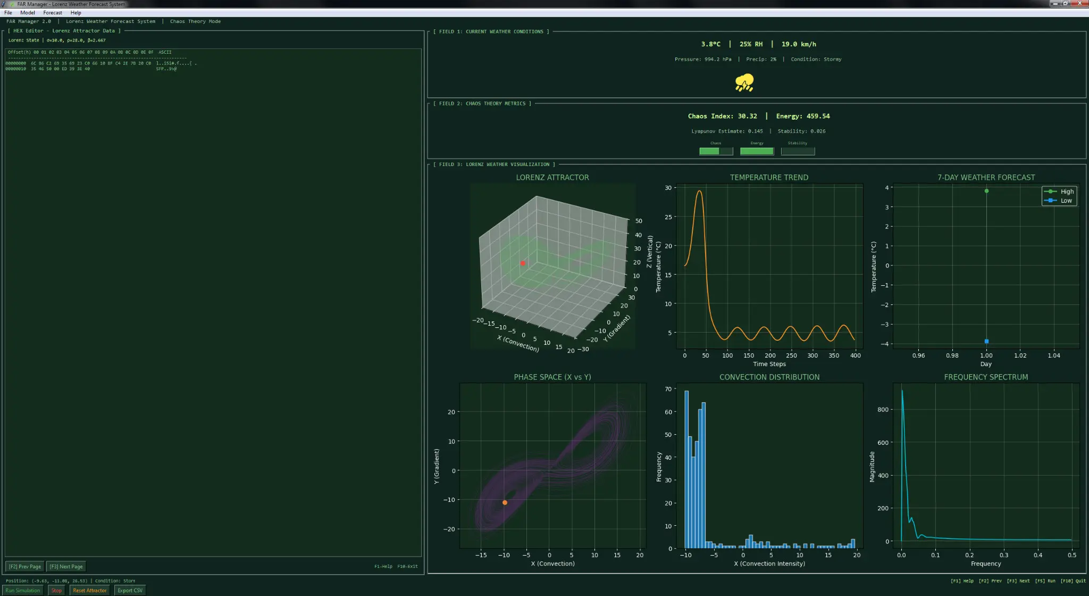Click the 3.8°C temperature reading
Viewport: 1089px width, 596px height.
pos(710,44)
